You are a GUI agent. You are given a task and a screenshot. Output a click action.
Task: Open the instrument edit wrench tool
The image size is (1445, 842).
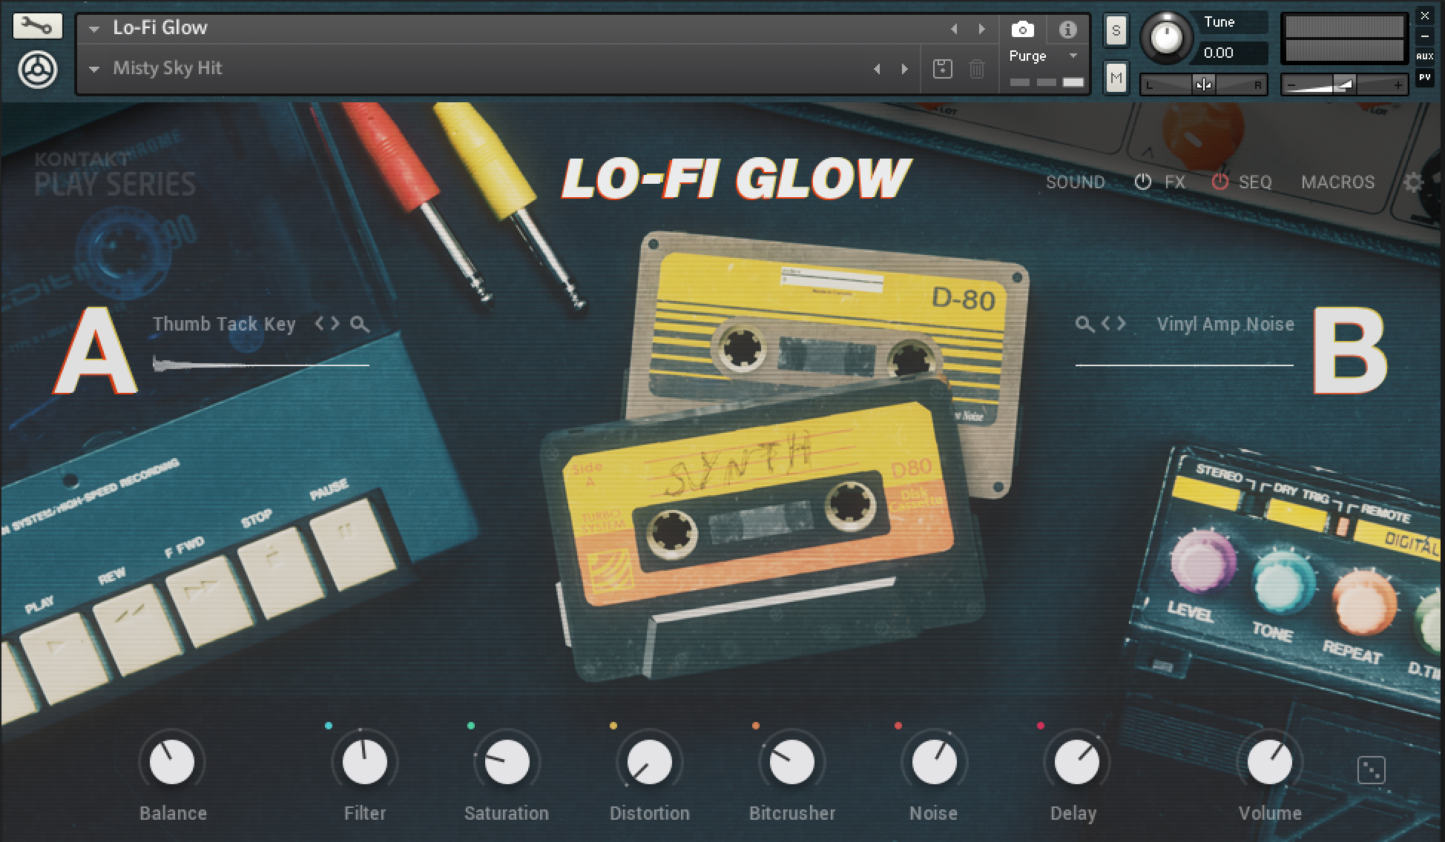(39, 24)
